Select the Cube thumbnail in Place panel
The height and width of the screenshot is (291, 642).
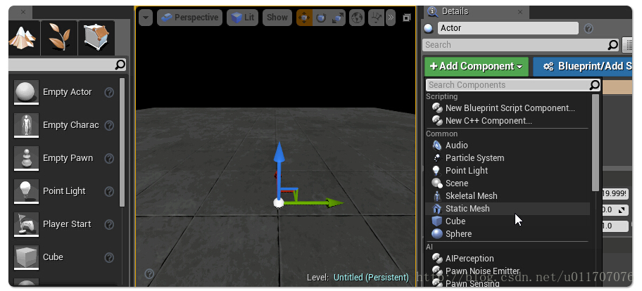[26, 257]
